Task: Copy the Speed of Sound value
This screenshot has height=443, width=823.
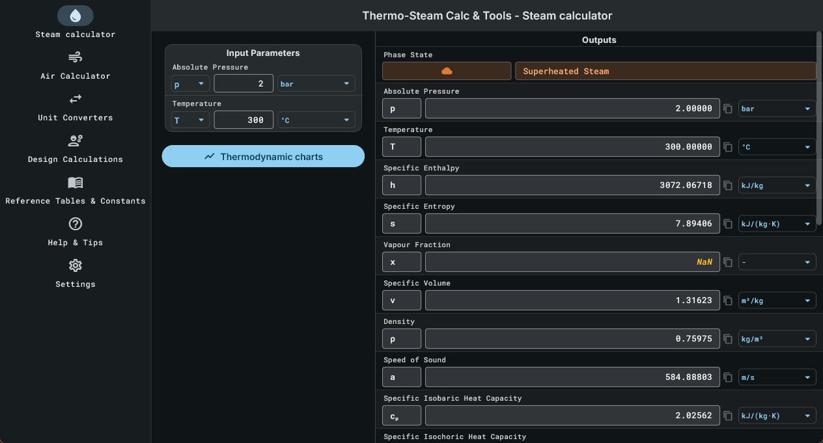Action: [x=729, y=377]
